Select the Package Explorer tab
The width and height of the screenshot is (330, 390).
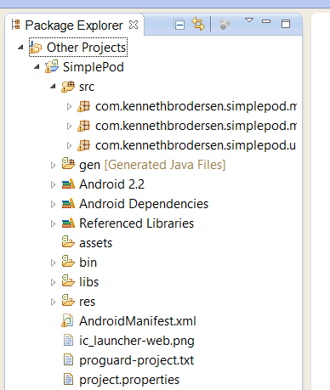(x=74, y=25)
